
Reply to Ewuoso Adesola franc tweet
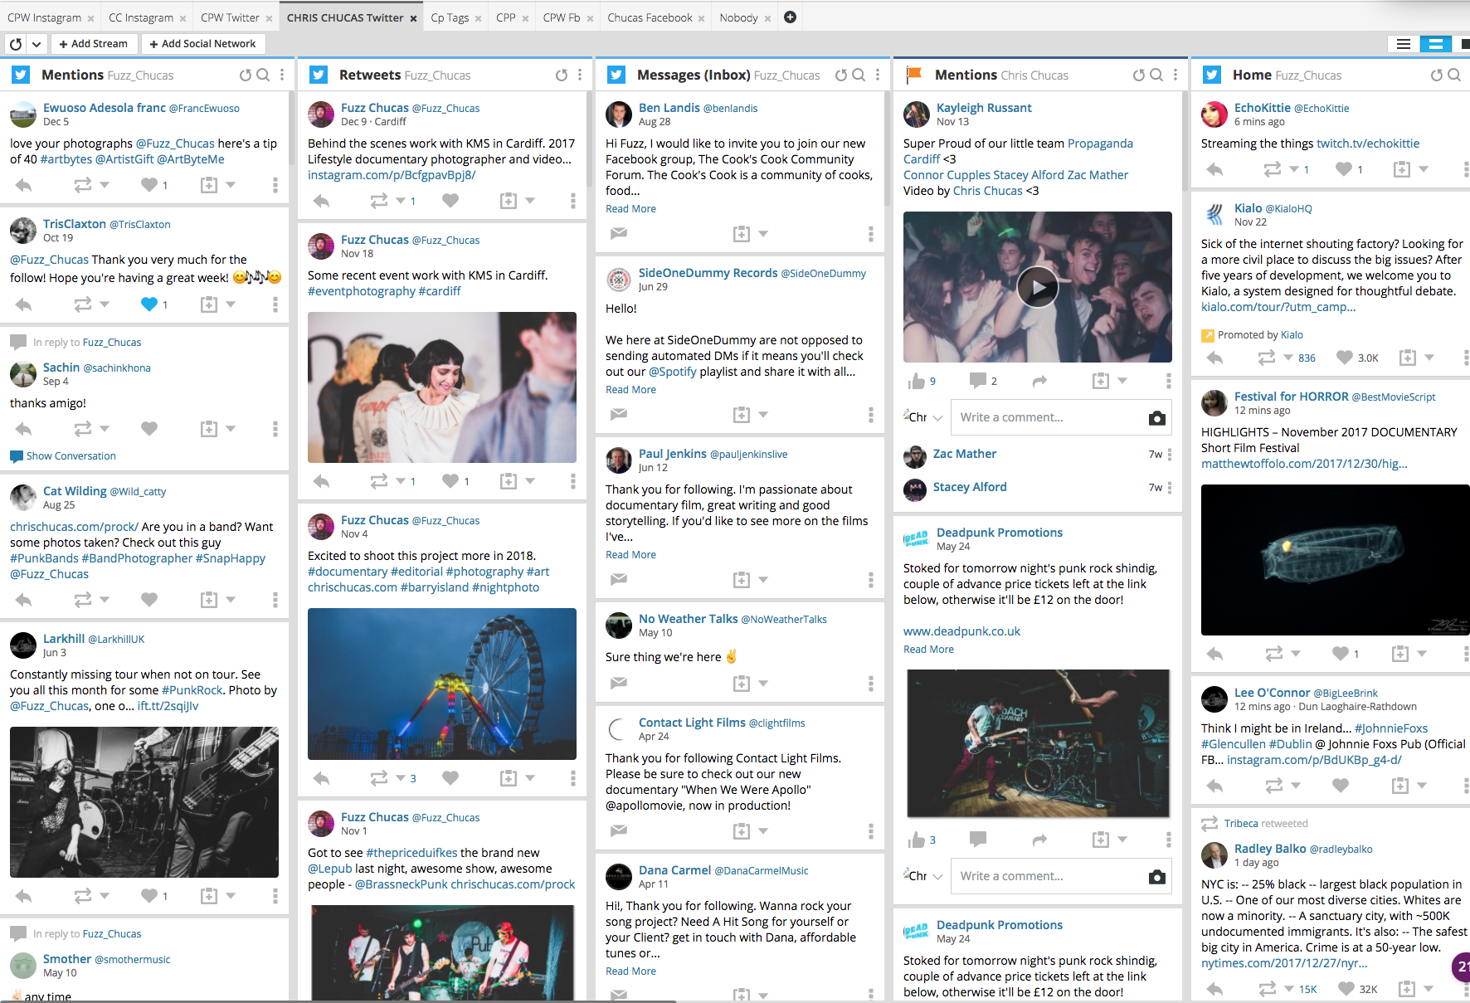tap(24, 185)
